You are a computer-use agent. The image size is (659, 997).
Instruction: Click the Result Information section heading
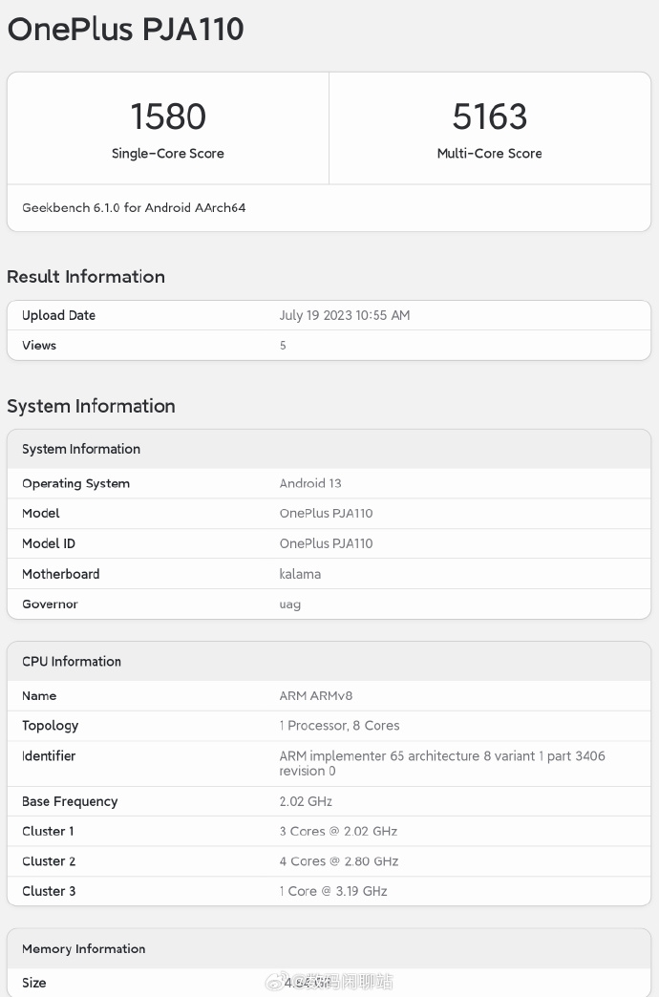point(86,277)
